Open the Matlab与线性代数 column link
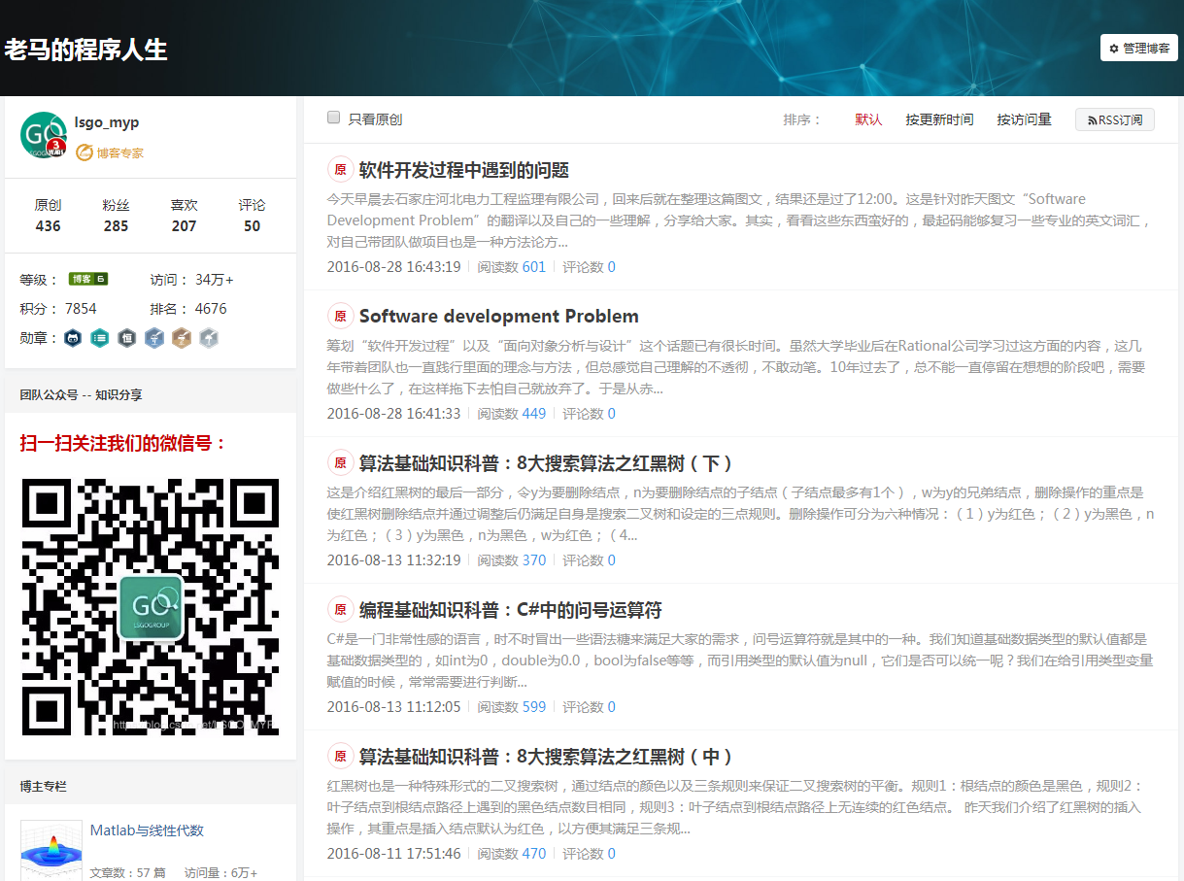 147,830
